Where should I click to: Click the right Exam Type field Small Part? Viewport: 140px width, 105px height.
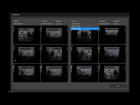coord(120,24)
